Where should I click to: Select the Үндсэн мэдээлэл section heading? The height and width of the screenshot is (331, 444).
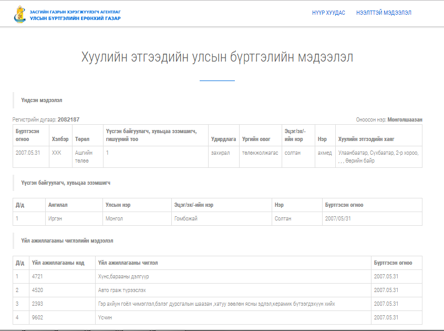tap(42, 100)
